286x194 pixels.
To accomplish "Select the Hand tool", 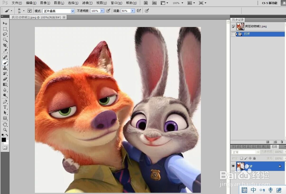I will tap(5, 124).
